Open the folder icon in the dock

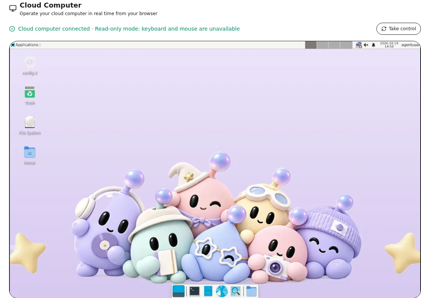[x=252, y=291]
